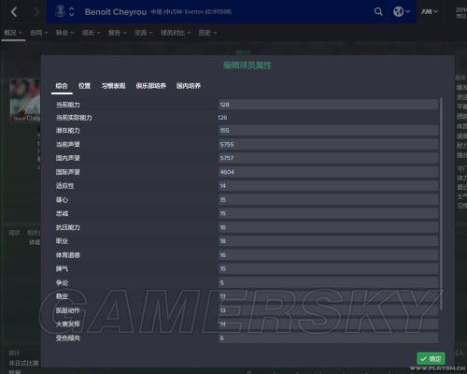
Task: Click the 当前声望 field showing 5755
Action: pyautogui.click(x=328, y=144)
